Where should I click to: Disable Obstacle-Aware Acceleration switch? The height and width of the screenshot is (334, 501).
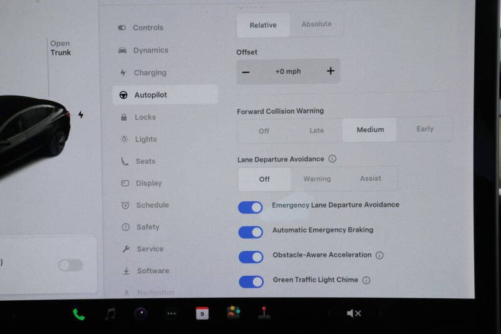pyautogui.click(x=251, y=257)
